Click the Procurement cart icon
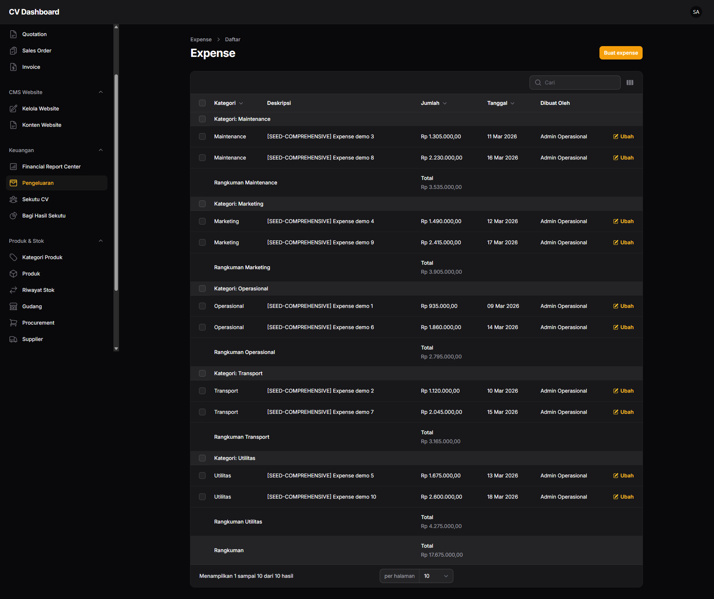 pos(13,323)
